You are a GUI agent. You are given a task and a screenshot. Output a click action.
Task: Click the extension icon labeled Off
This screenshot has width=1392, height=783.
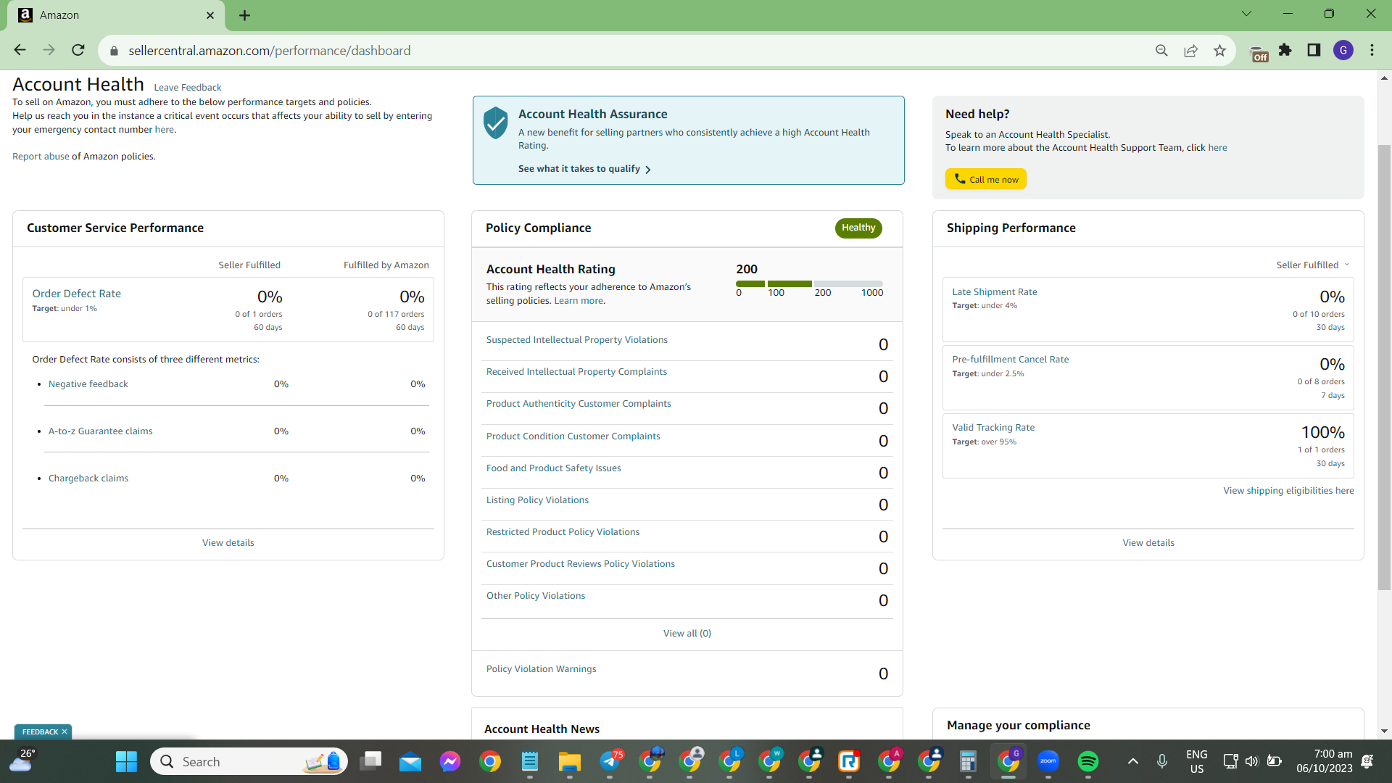coord(1259,54)
